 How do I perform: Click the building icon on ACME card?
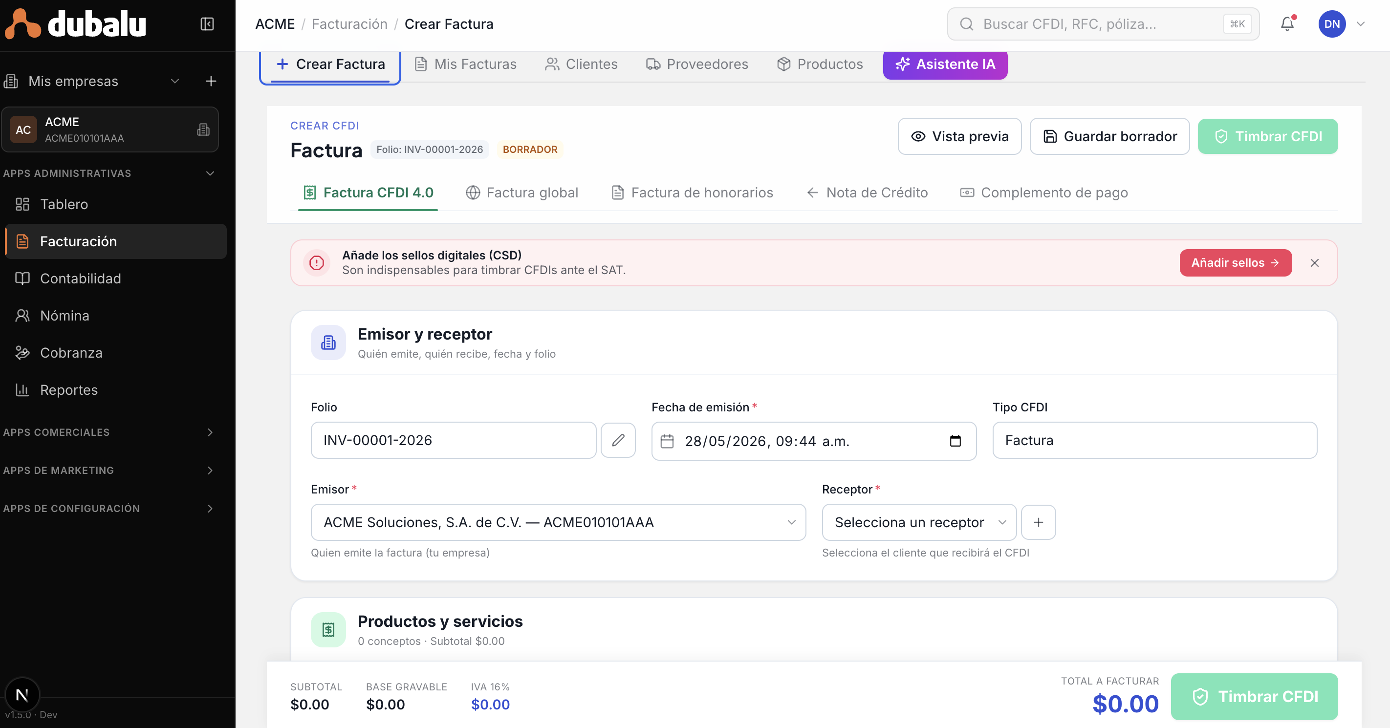[203, 129]
